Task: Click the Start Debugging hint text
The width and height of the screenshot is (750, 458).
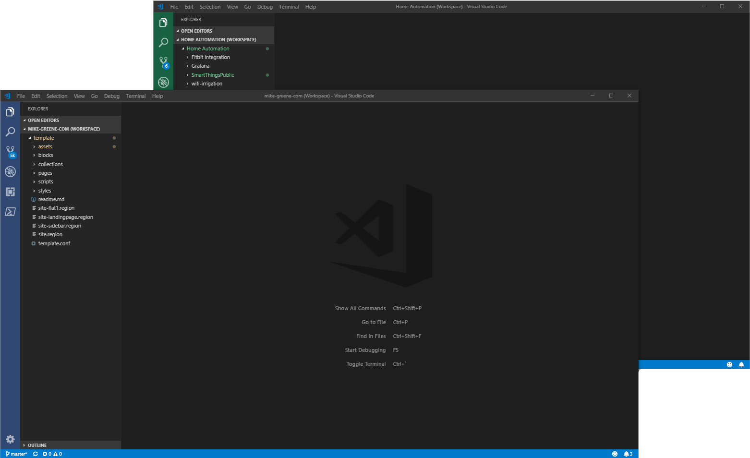Action: (365, 350)
